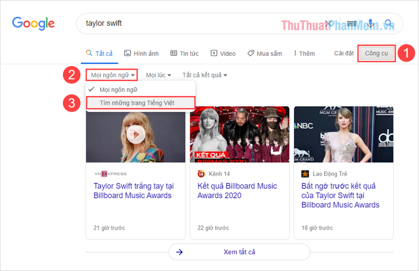Switch to the Tất cả tab
Image resolution: width=419 pixels, height=271 pixels.
99,53
